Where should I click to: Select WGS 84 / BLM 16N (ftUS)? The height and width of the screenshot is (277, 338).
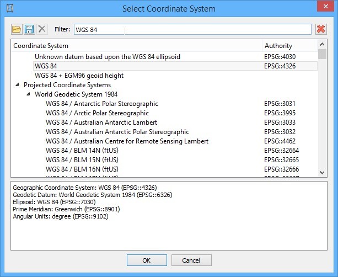point(82,169)
